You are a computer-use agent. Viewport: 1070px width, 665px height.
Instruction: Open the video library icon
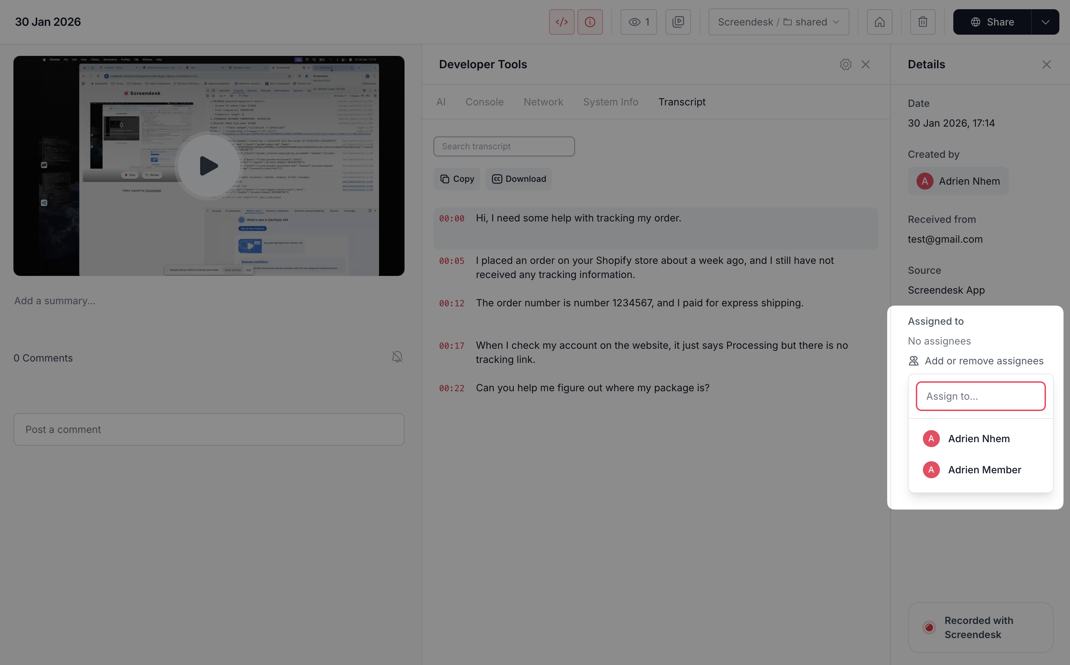click(x=678, y=22)
